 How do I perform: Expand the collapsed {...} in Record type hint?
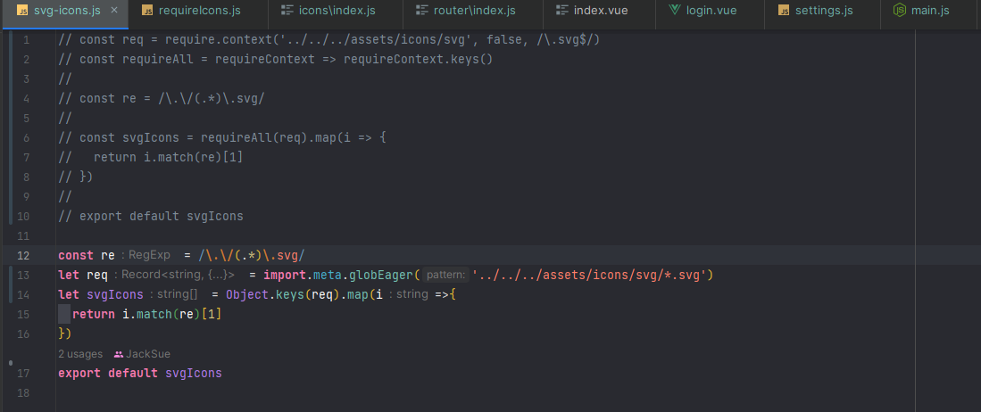coord(219,275)
